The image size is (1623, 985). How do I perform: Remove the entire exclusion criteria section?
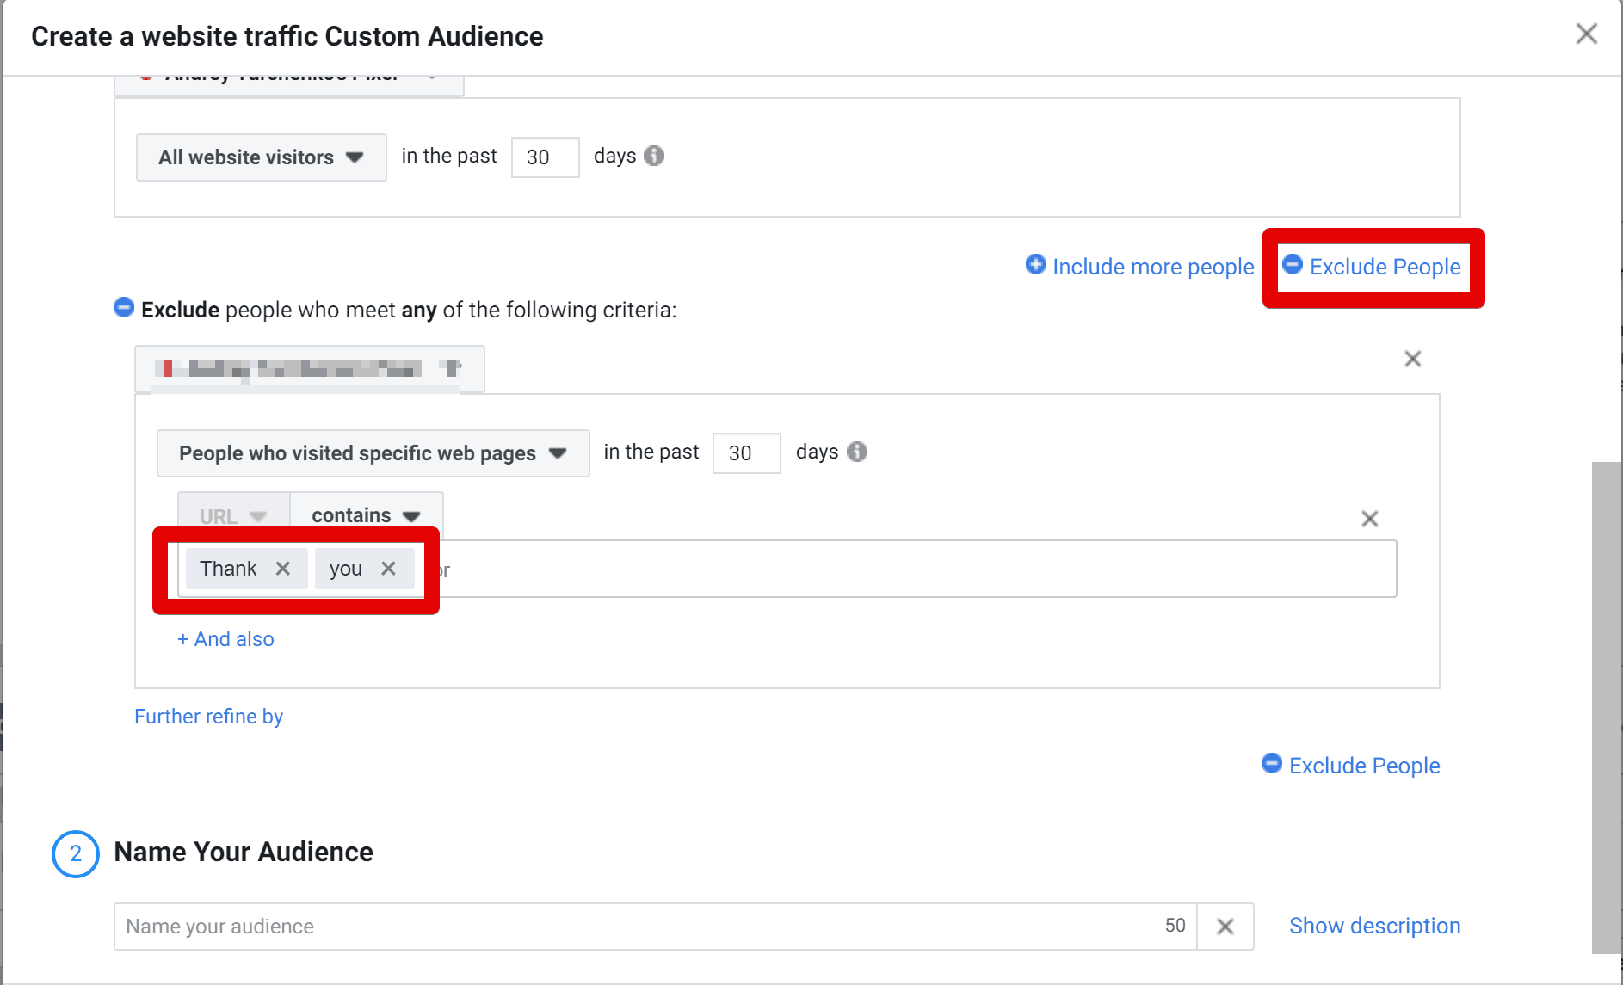tap(1412, 359)
